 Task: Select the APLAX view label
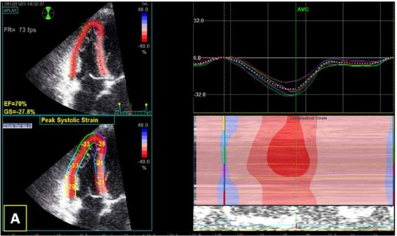tap(11, 11)
